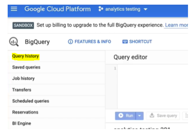Open Reservations
193x134 pixels.
coord(56,112)
